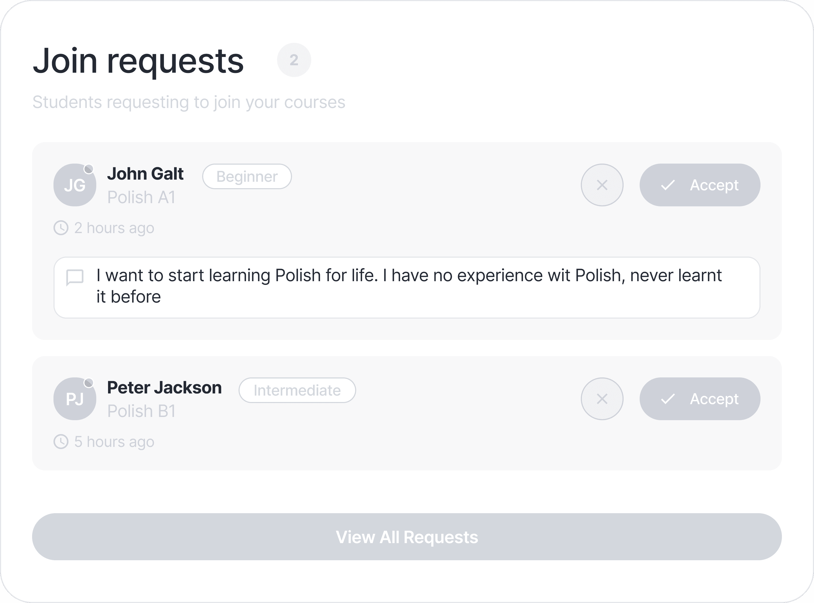
Task: Accept Peter Jackson's join request
Action: (x=700, y=399)
